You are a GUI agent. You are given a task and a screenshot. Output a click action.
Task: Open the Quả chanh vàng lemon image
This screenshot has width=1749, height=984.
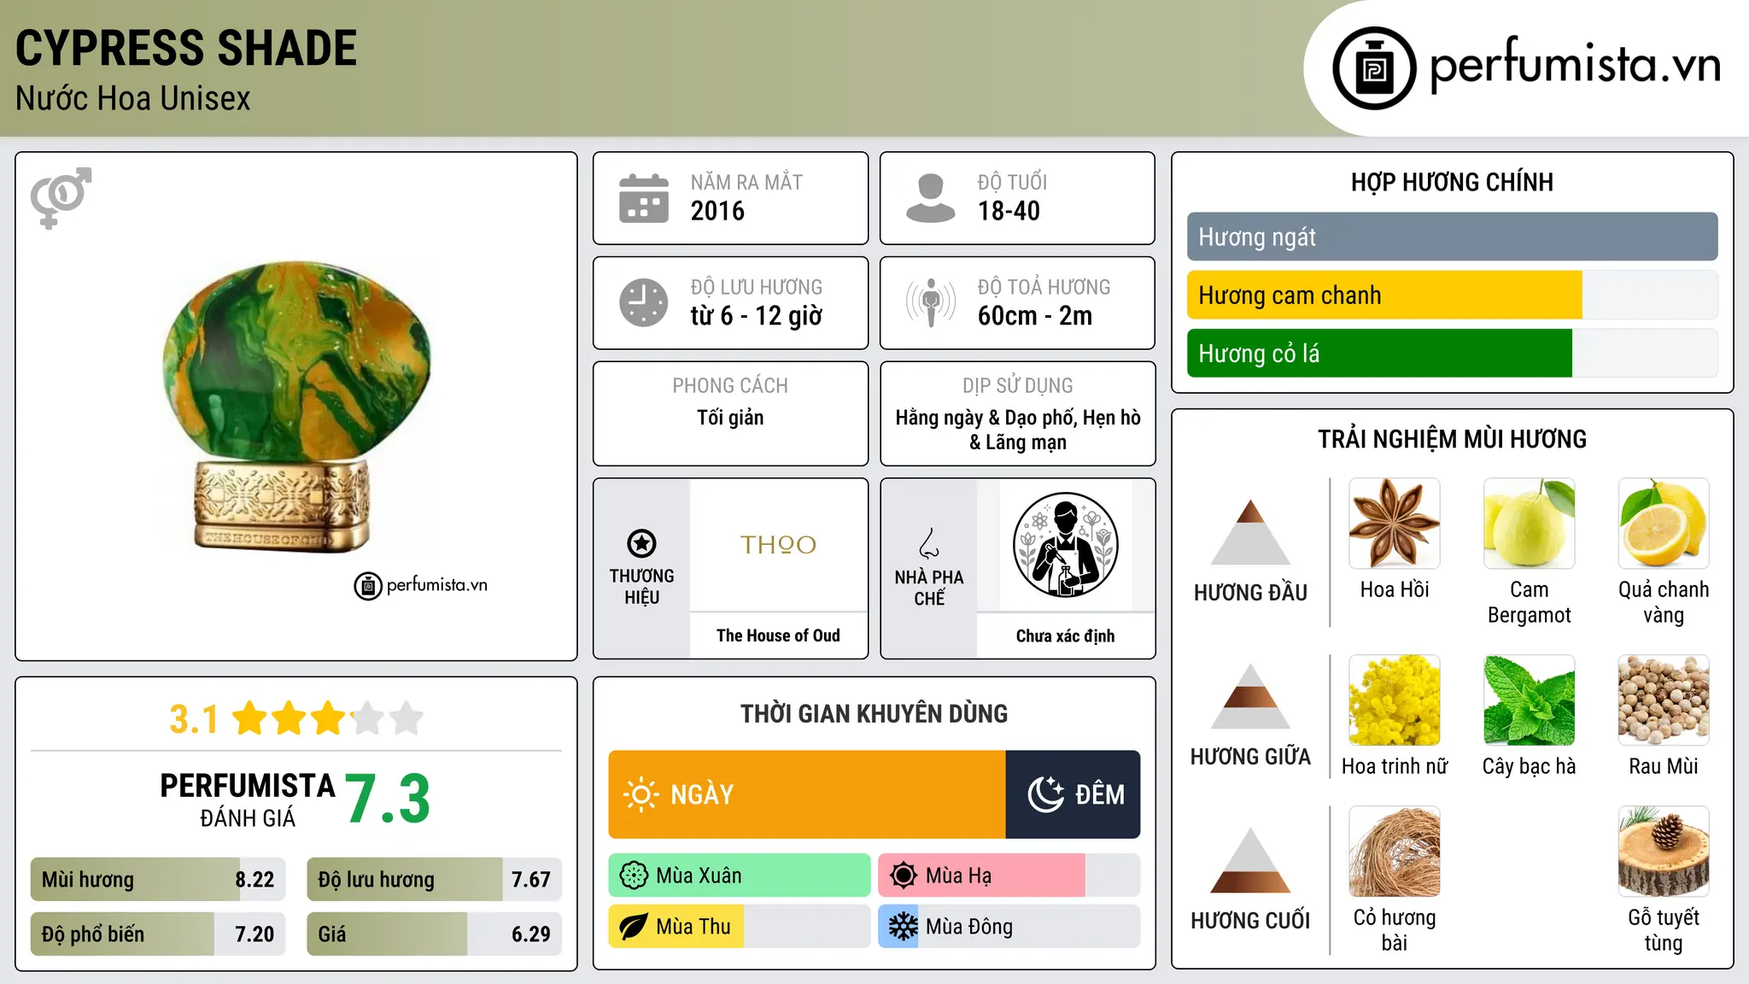[1664, 524]
